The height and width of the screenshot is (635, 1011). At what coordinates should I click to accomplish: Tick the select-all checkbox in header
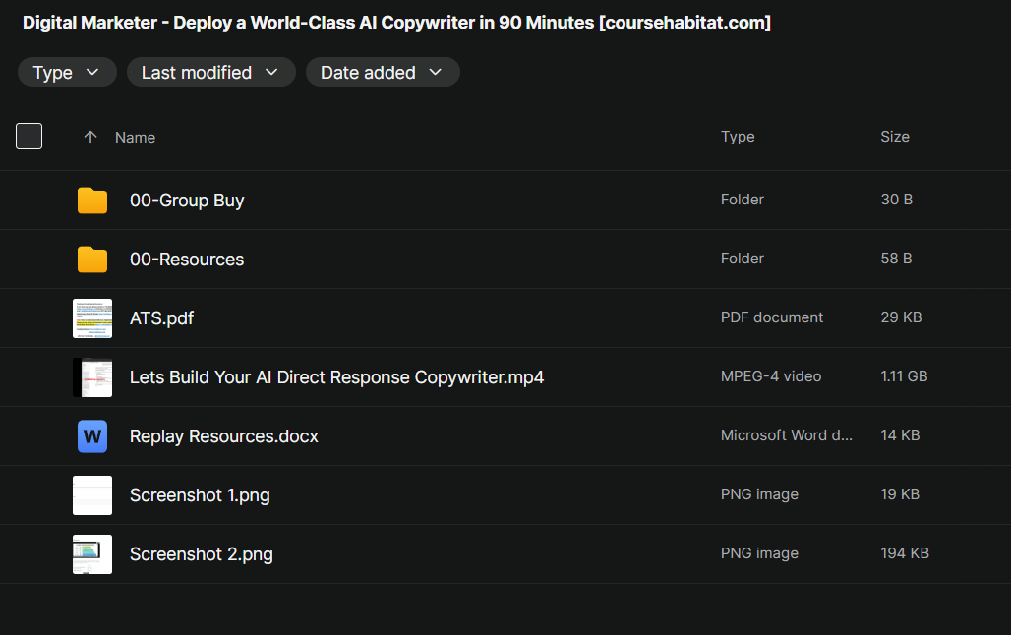coord(30,137)
